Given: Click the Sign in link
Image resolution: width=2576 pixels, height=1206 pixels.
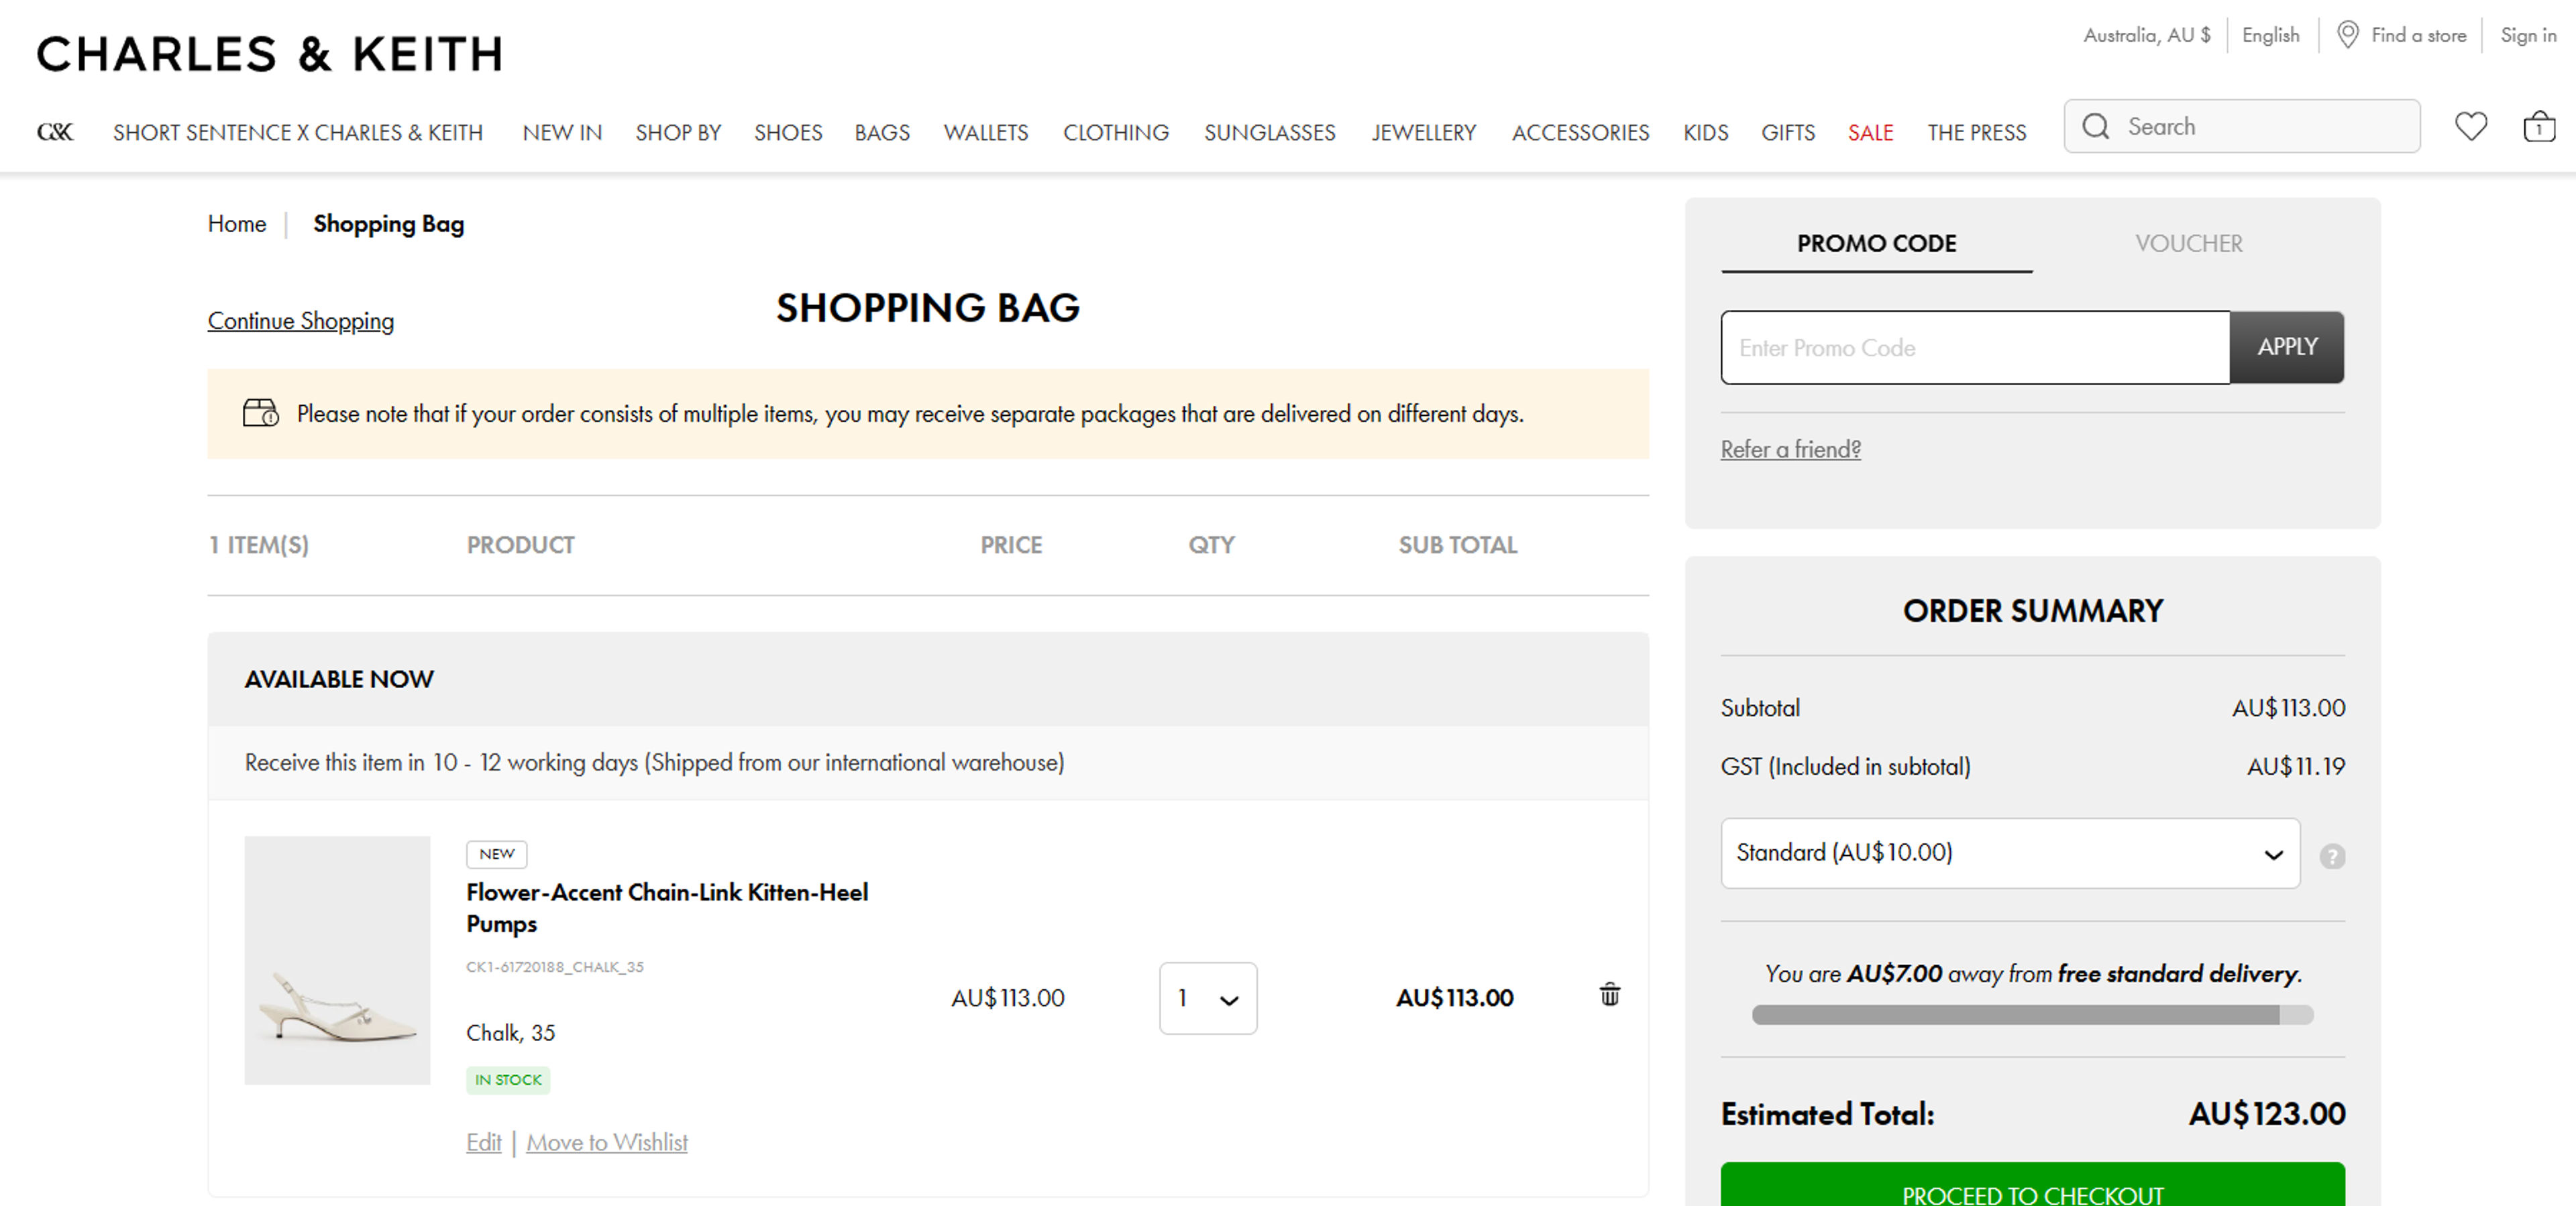Looking at the screenshot, I should [x=2528, y=35].
